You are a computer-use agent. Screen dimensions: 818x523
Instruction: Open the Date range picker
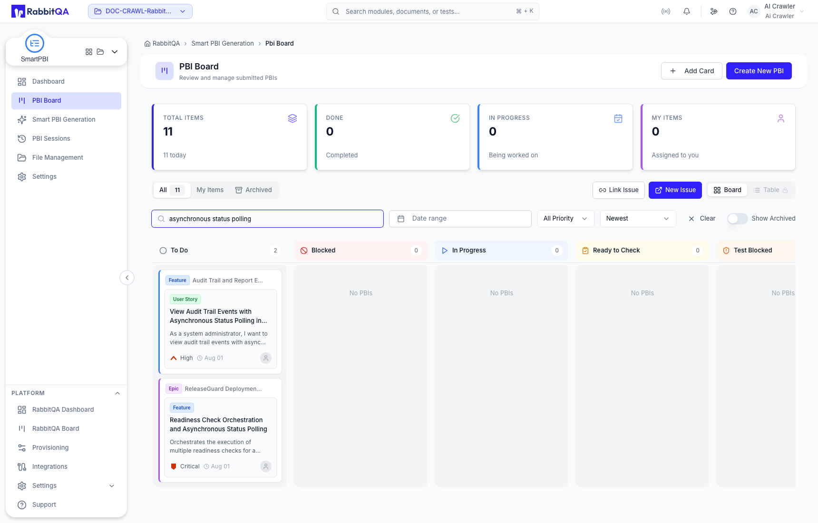click(460, 219)
